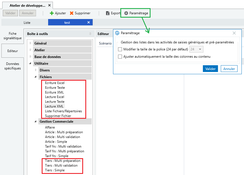Select Tiers : Simple

55,170
